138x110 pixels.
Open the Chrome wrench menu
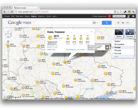coord(133,12)
